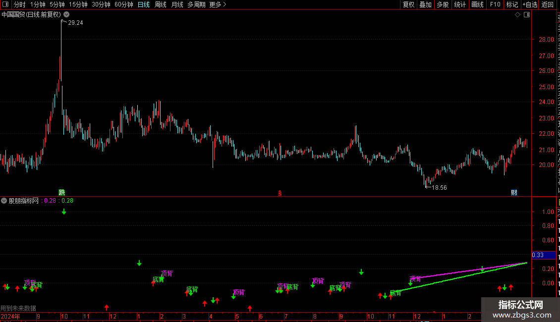Viewport: 560px width, 322px height.
Task: Click the 多股 multi-stock button
Action: 443,4
